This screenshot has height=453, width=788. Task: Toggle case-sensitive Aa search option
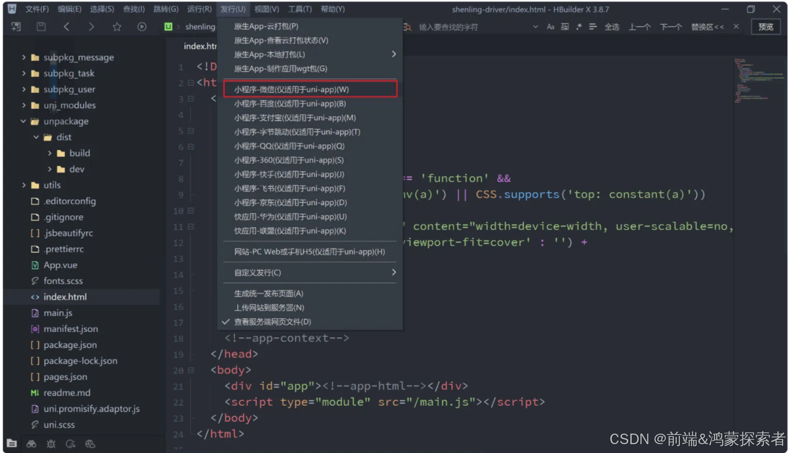[550, 27]
